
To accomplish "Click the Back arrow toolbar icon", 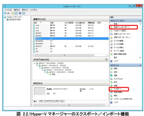I will [5, 13].
